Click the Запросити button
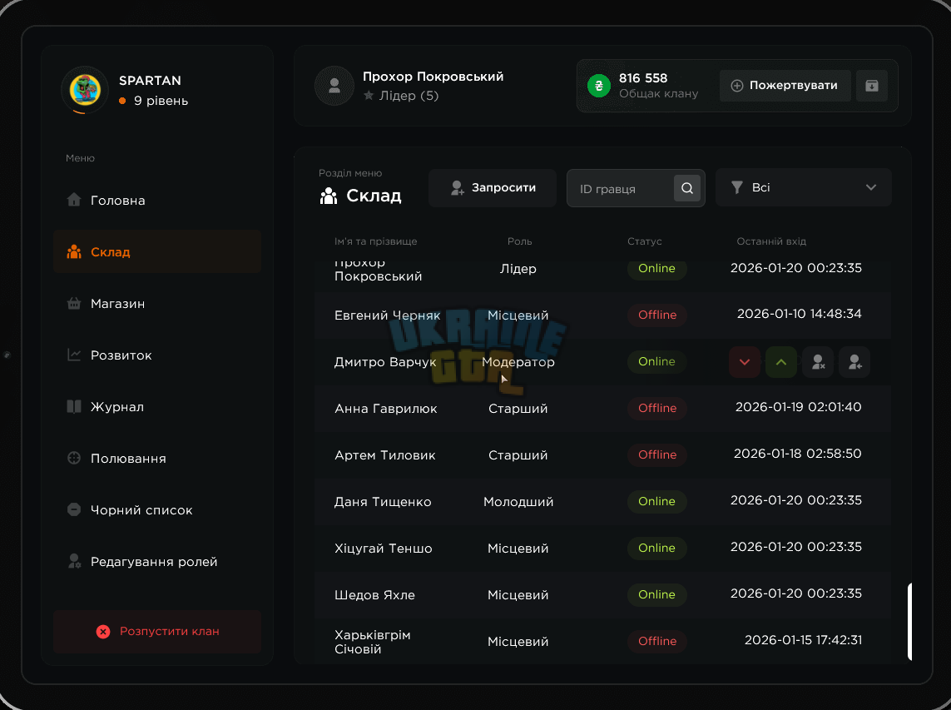 493,188
